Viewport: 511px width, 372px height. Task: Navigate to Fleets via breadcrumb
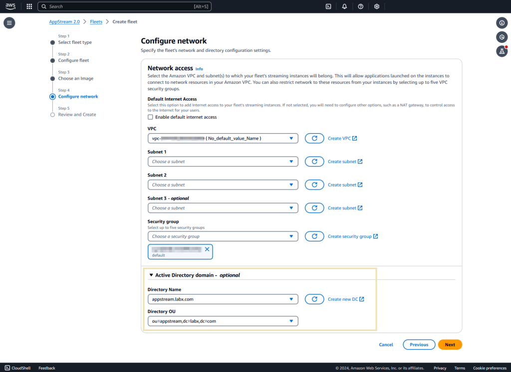point(96,21)
